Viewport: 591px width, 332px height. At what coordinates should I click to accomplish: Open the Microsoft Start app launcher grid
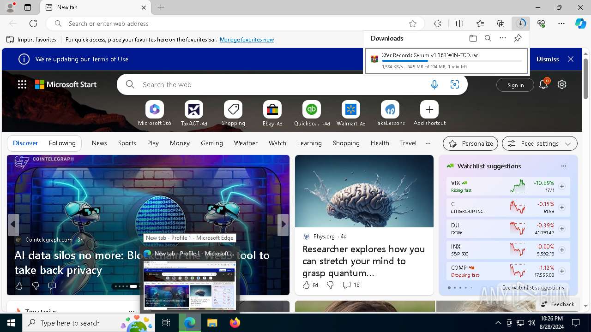[x=22, y=84]
